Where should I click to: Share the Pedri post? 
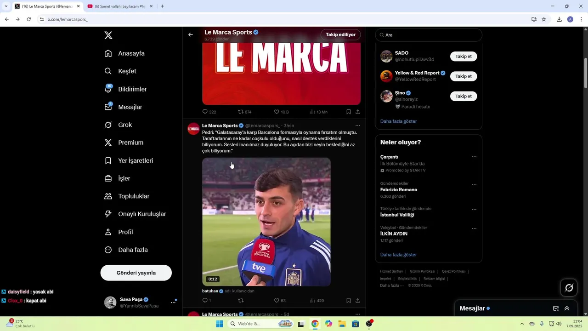[x=358, y=301]
